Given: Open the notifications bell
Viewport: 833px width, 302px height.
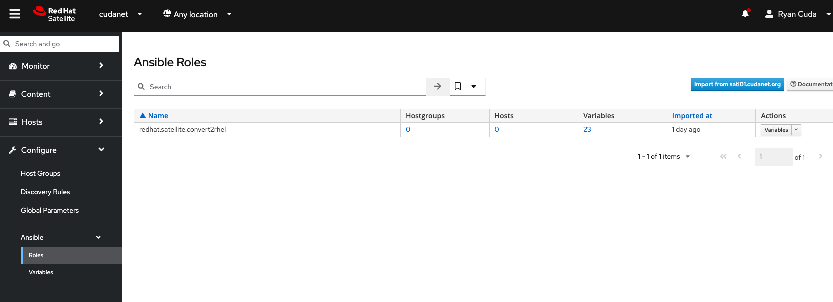Looking at the screenshot, I should tap(745, 14).
